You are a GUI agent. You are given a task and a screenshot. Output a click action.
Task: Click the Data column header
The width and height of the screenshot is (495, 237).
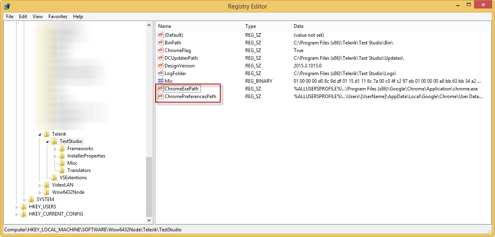[x=388, y=26]
